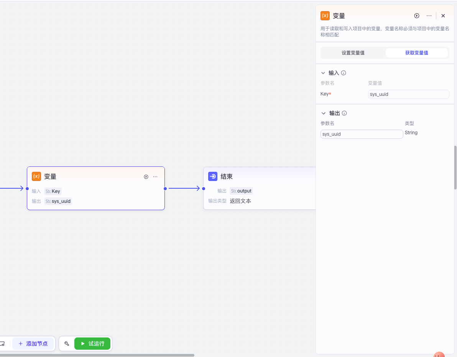Click the 添加节点 button
This screenshot has width=457, height=357.
pos(33,344)
